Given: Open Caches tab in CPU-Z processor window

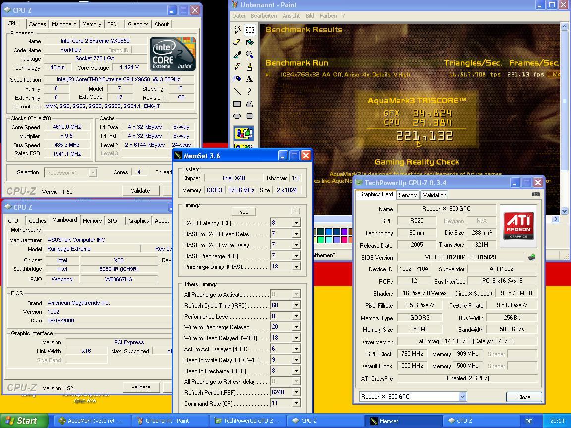Looking at the screenshot, I should (x=37, y=24).
